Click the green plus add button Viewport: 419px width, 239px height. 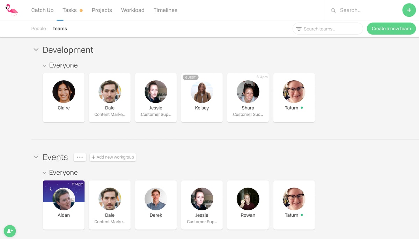point(409,10)
